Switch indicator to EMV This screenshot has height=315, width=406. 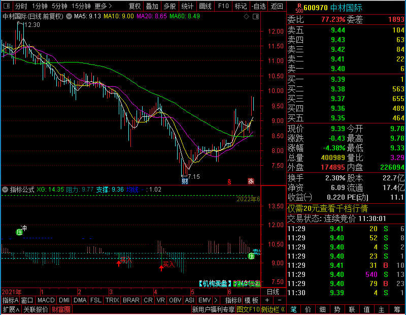click(205, 300)
